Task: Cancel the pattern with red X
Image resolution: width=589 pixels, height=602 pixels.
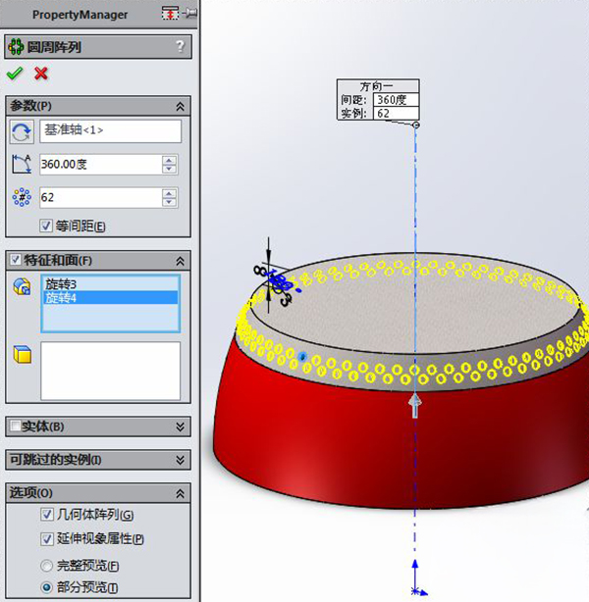Action: pos(41,73)
